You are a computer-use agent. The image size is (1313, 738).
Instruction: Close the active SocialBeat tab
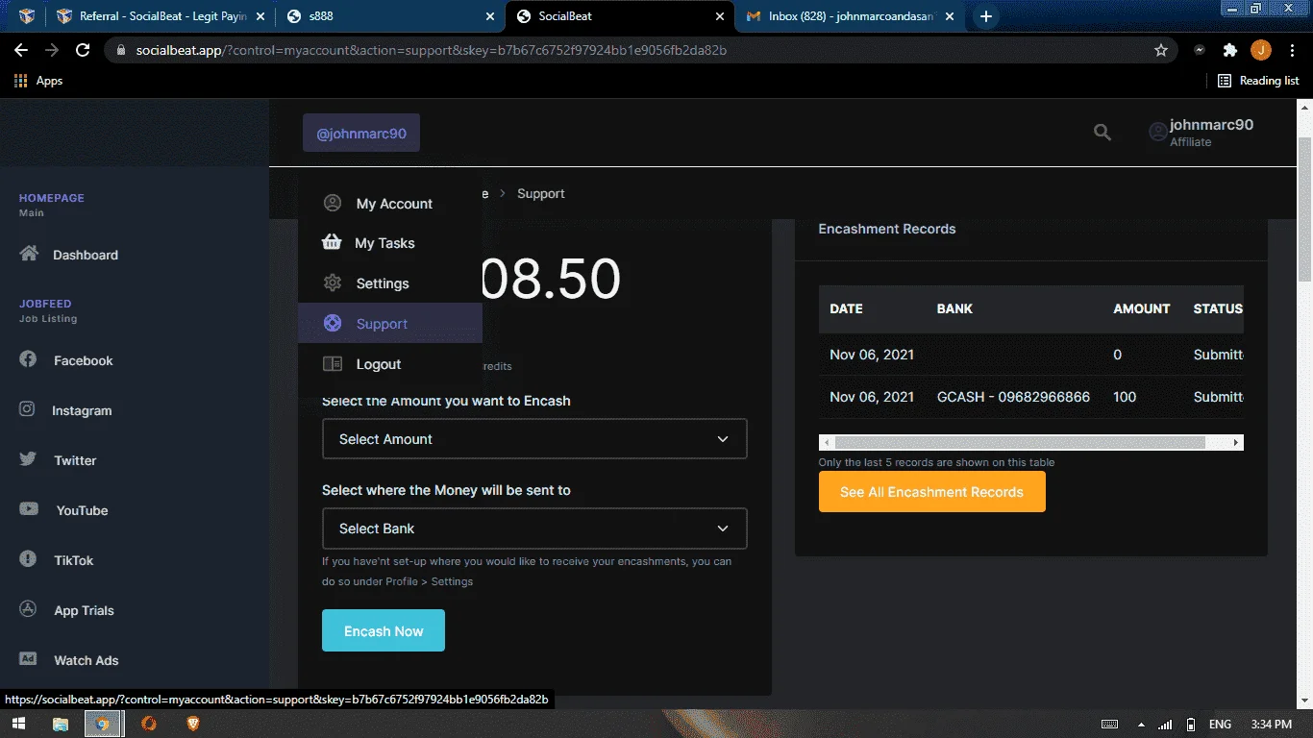pos(720,16)
